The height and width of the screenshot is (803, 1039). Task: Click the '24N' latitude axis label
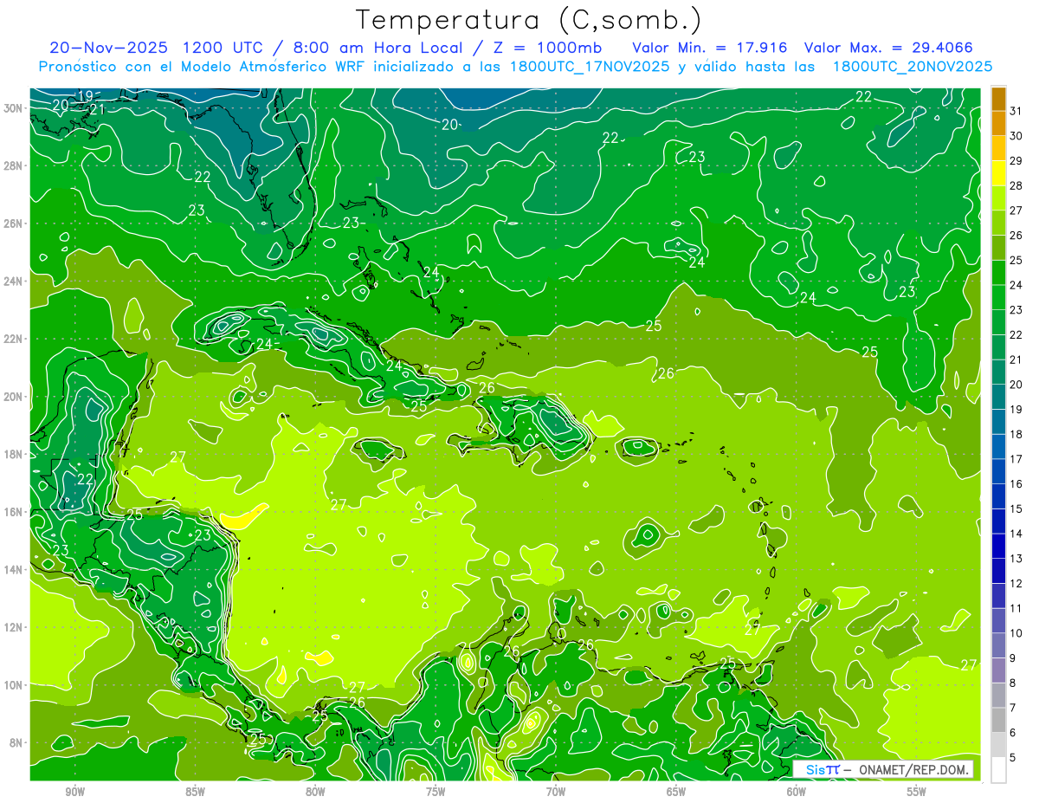pyautogui.click(x=13, y=281)
